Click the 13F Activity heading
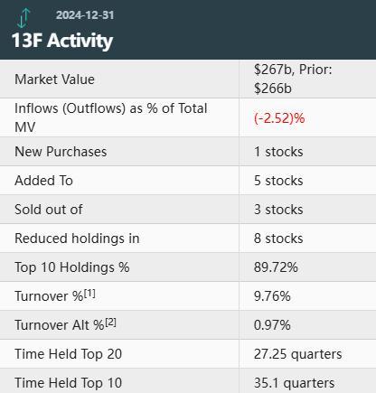Screen dimensions: 376x393 coord(62,41)
